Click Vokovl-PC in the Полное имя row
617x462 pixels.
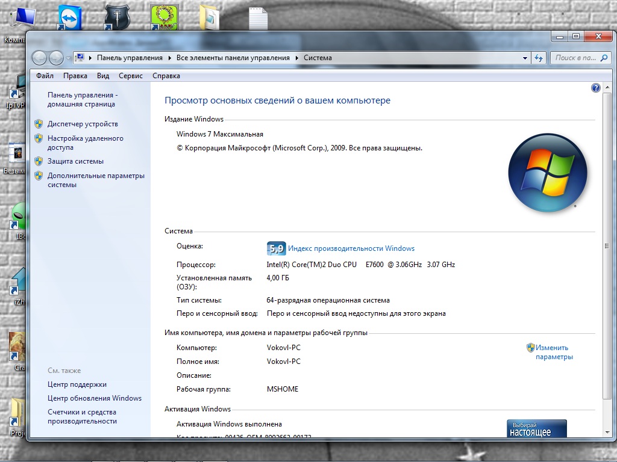point(283,362)
